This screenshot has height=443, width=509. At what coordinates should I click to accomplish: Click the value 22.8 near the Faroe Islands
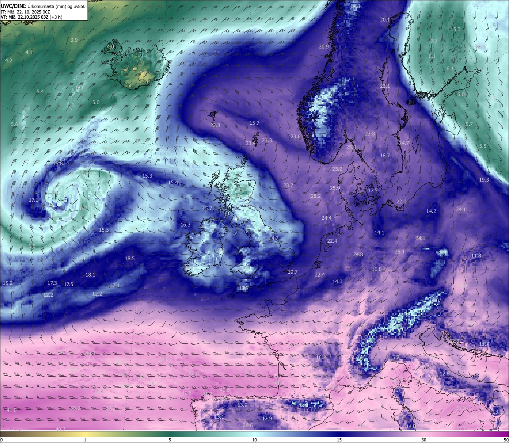tap(215, 126)
